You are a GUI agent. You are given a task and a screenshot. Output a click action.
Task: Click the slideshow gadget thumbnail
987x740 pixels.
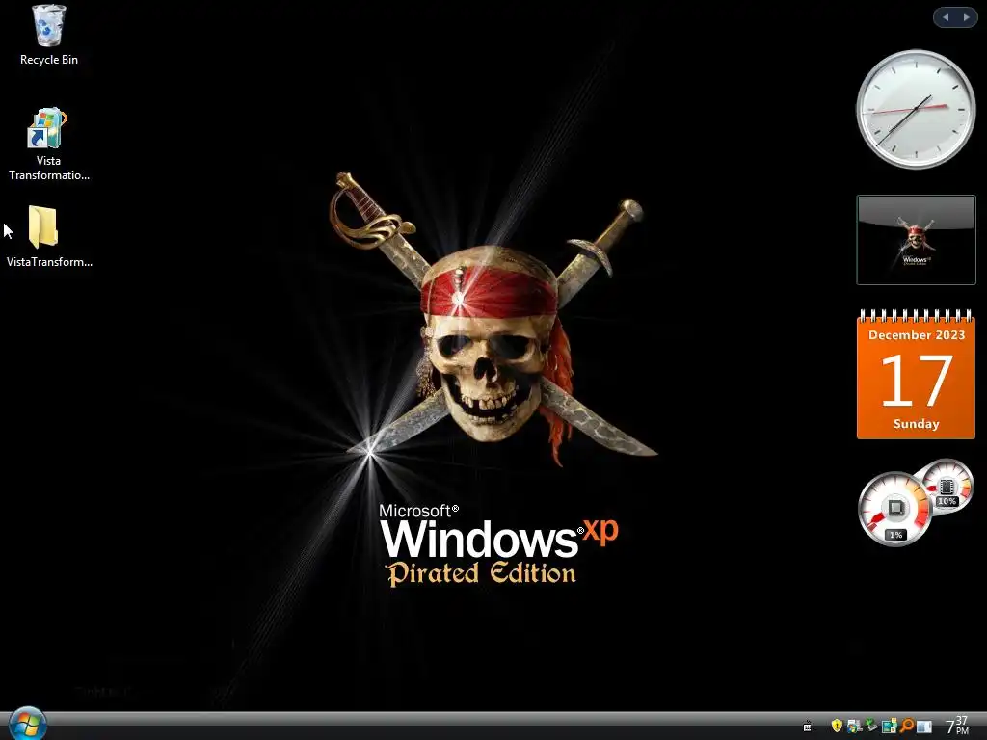916,240
